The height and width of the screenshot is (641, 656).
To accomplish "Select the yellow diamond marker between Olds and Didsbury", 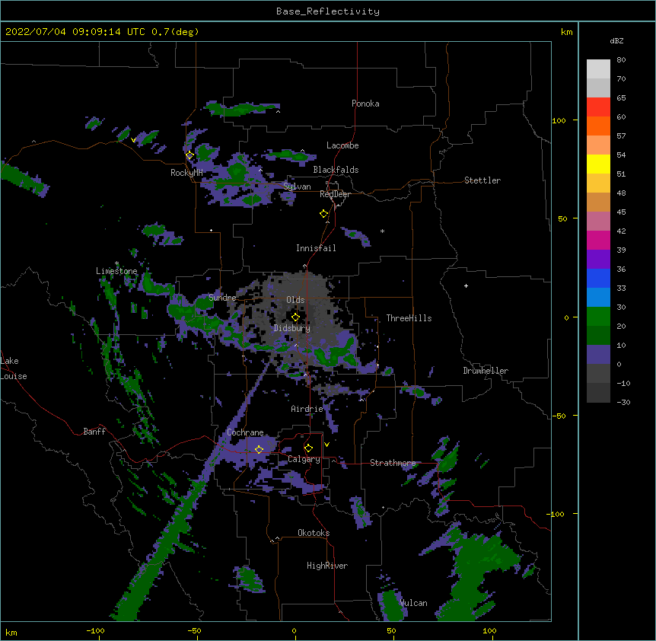I will [295, 317].
